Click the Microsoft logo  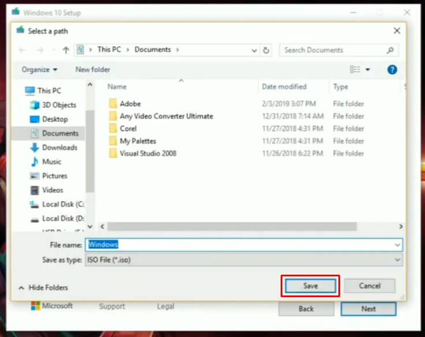pyautogui.click(x=35, y=306)
